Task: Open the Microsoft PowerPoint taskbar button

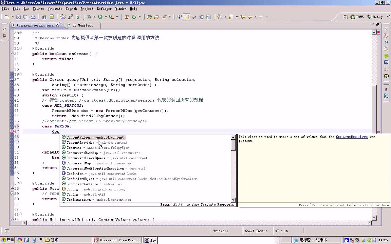Action: coord(117,240)
